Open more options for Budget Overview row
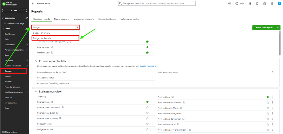This screenshot has height=134, width=283. 152,124
